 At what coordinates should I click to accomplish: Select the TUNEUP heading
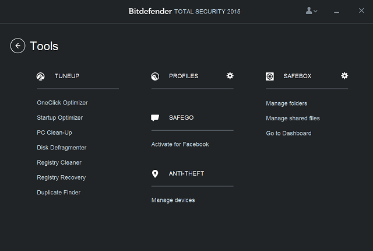(x=67, y=76)
